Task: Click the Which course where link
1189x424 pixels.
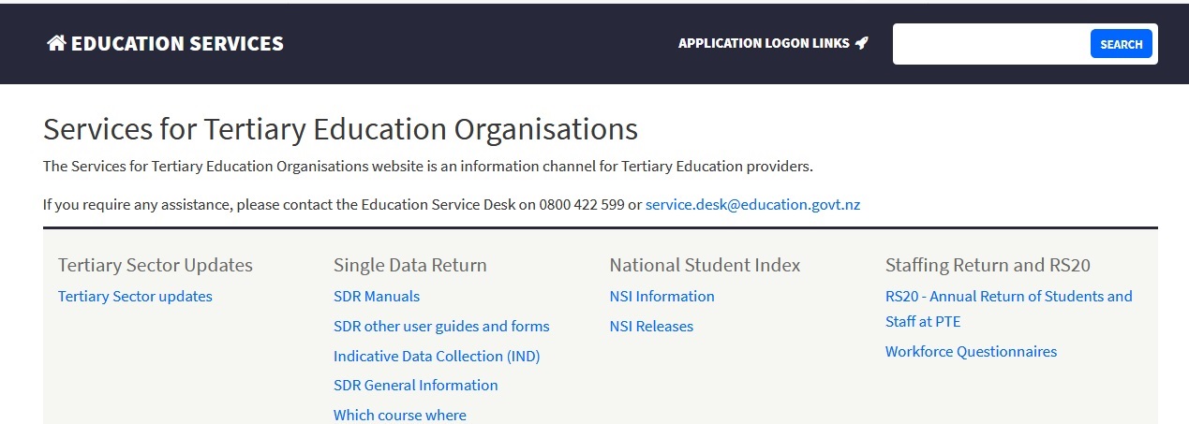Action: pyautogui.click(x=399, y=415)
